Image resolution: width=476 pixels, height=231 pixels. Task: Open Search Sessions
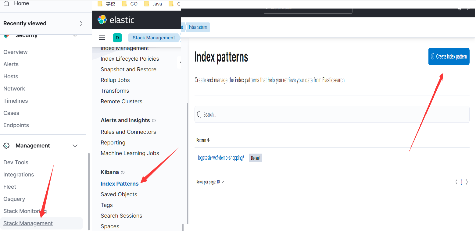(x=121, y=216)
